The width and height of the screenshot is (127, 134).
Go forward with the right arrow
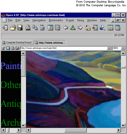[80, 28]
